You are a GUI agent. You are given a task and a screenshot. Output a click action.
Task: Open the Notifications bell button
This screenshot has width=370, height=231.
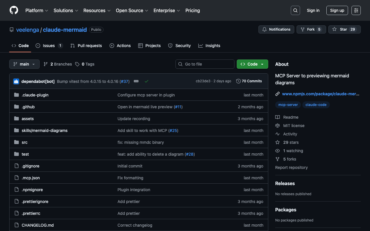click(276, 29)
